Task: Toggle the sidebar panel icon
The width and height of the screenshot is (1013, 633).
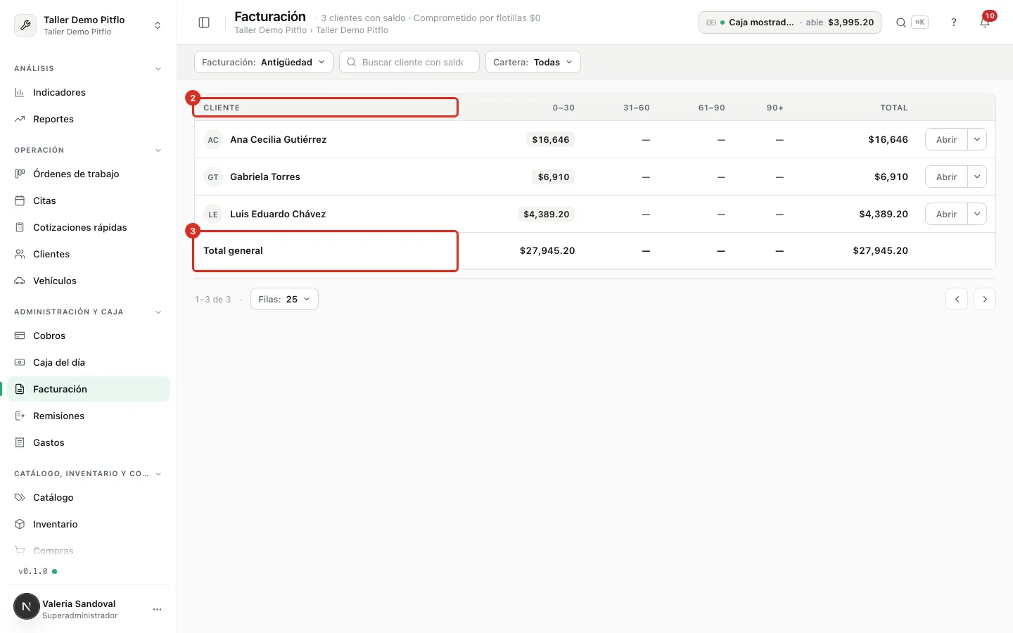Action: [204, 23]
